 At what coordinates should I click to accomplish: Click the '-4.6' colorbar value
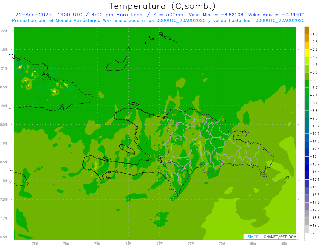(x=314, y=65)
